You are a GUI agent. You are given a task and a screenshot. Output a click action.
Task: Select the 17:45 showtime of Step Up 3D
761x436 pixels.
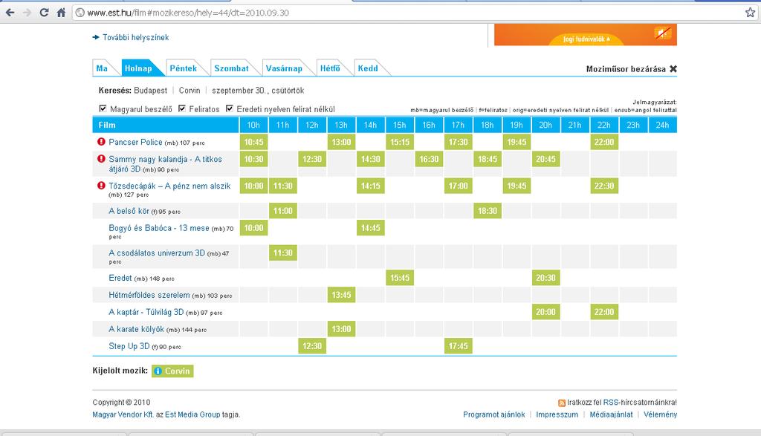pos(458,346)
